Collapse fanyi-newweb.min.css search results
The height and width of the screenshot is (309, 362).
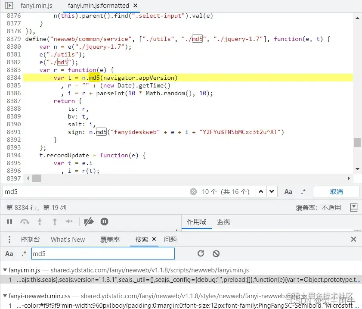[x=5, y=296]
